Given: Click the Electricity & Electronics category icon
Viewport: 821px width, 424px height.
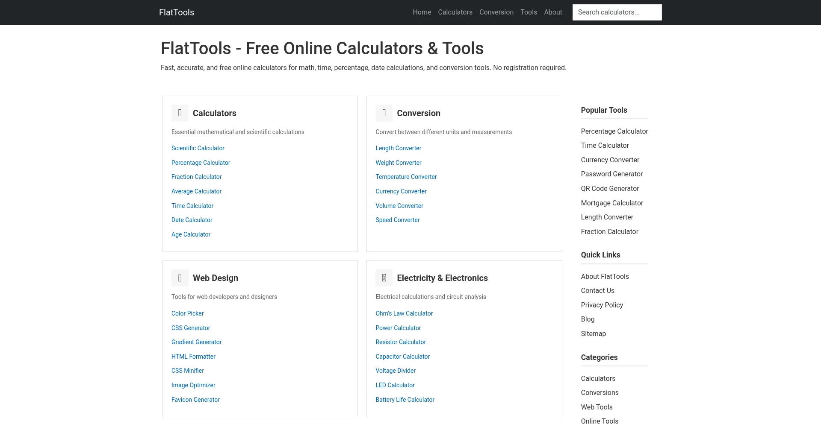Looking at the screenshot, I should tap(384, 278).
